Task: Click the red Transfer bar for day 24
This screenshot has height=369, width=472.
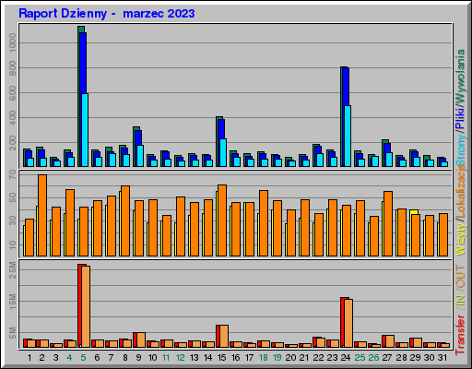Action: click(x=343, y=323)
